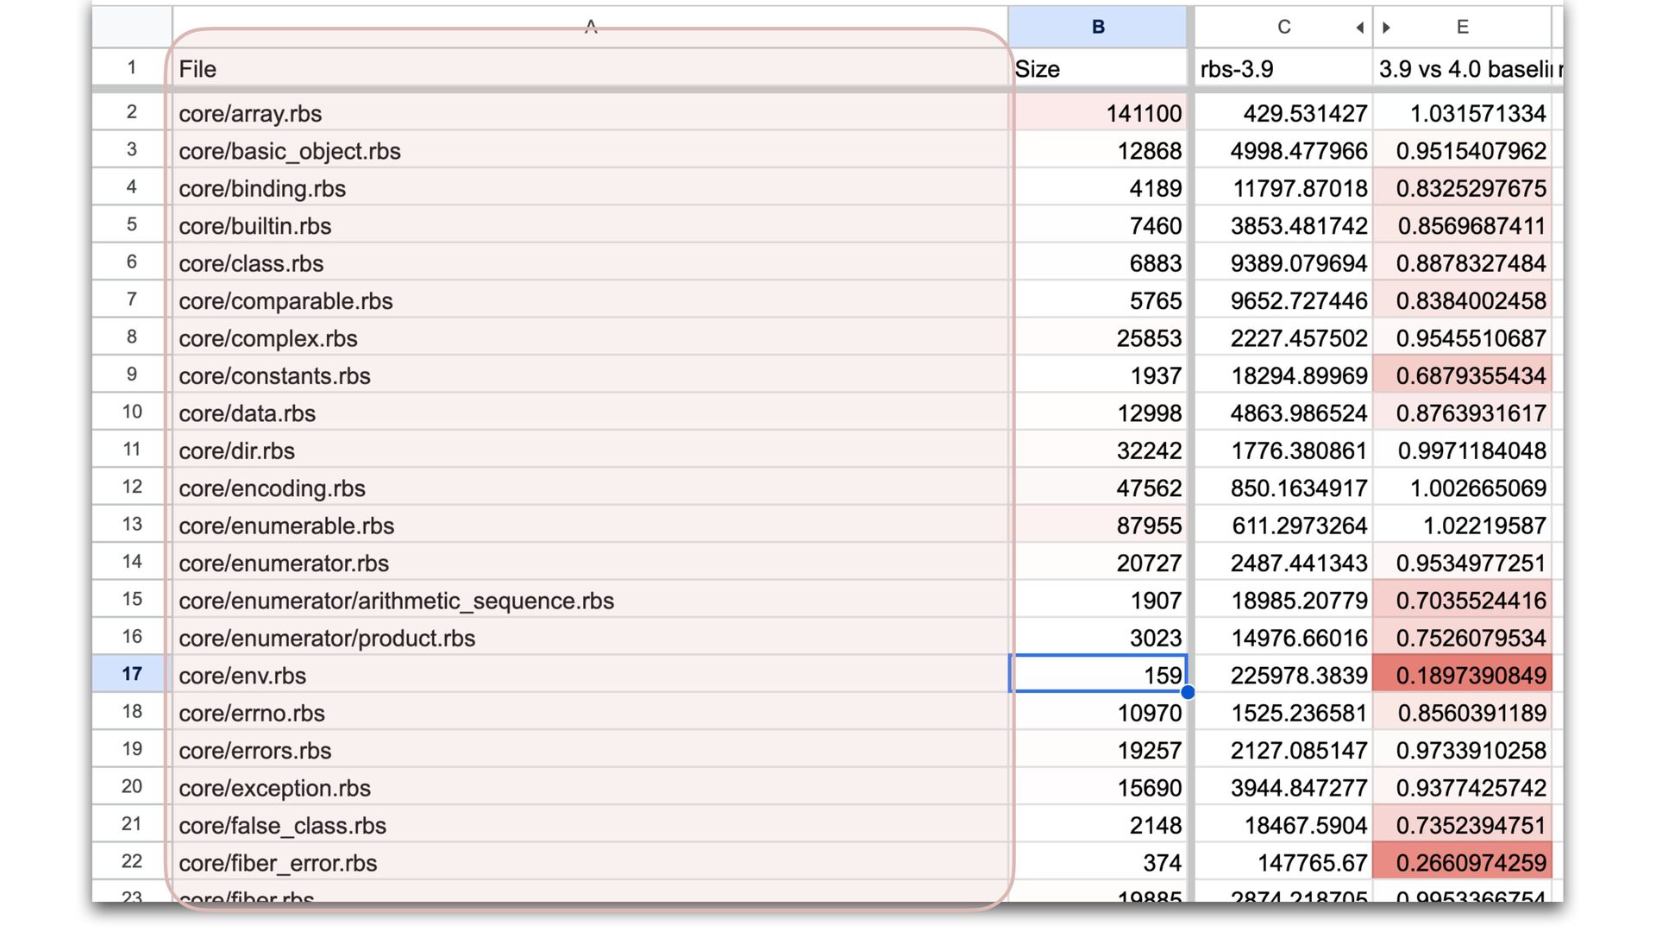
Task: Select the column E header
Action: click(1462, 27)
